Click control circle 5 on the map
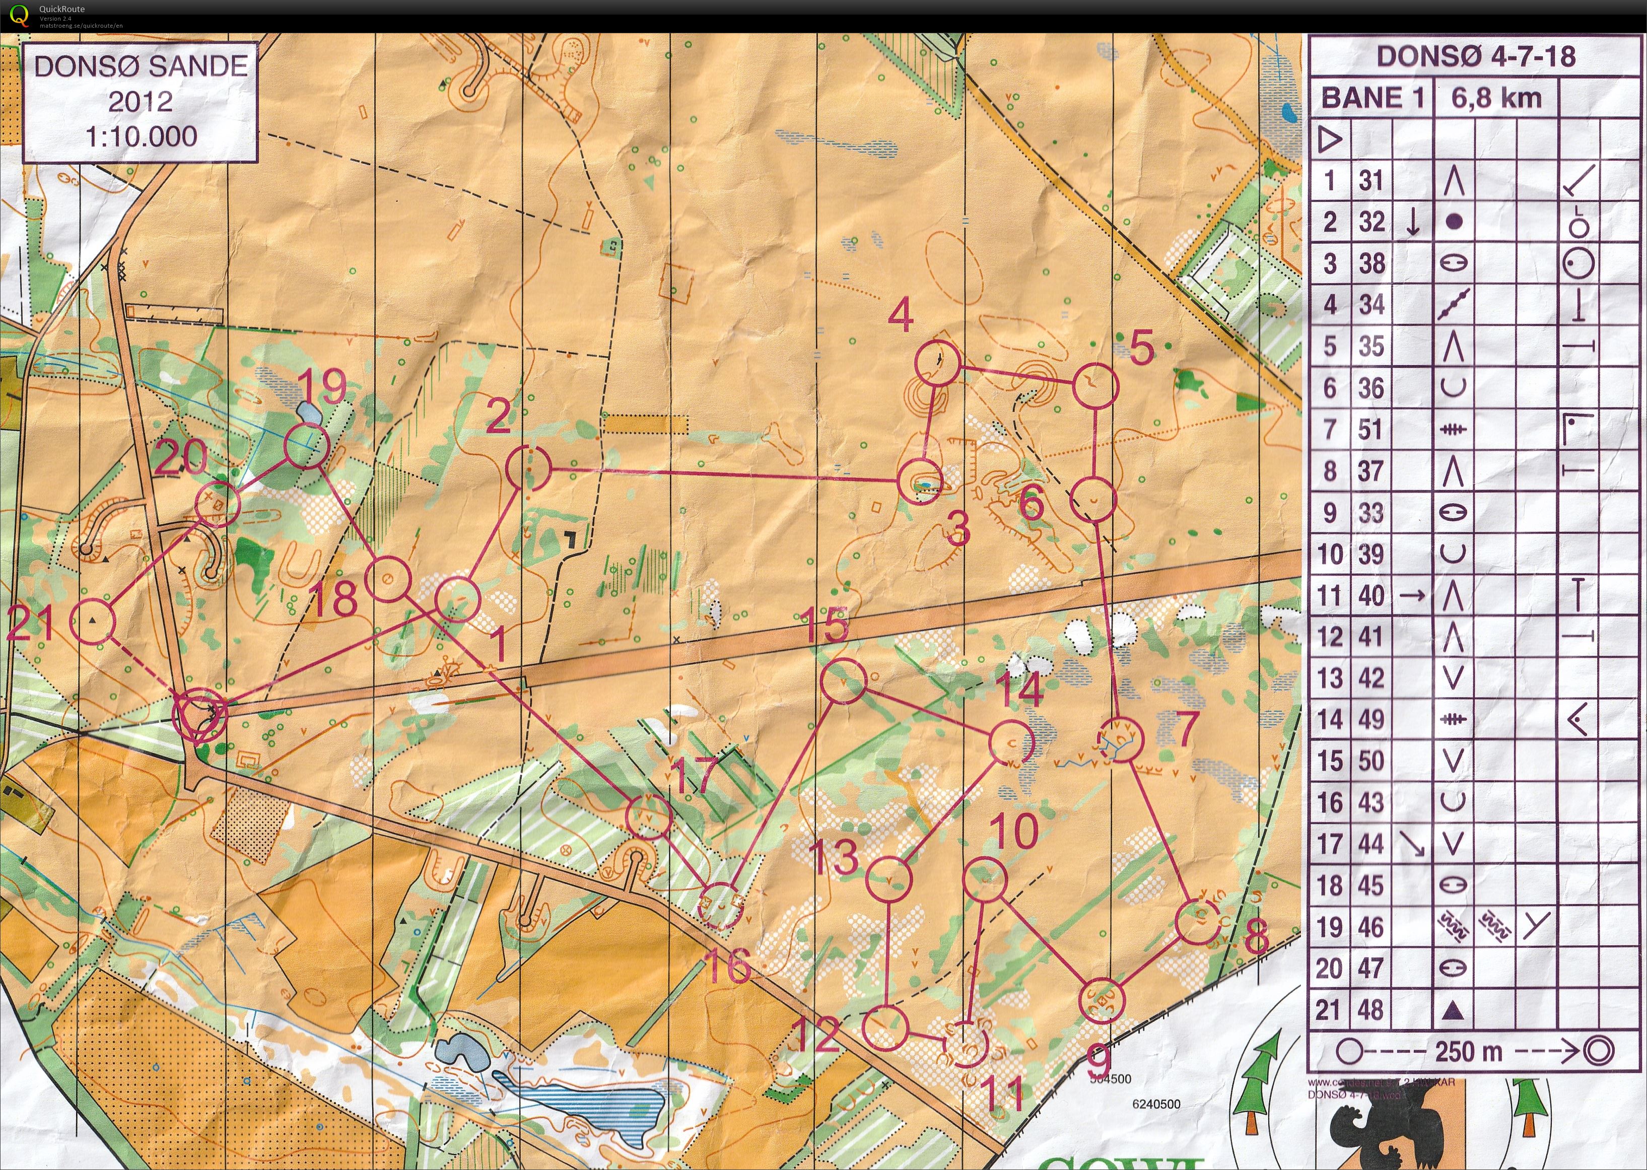Image resolution: width=1647 pixels, height=1170 pixels. [x=1096, y=385]
